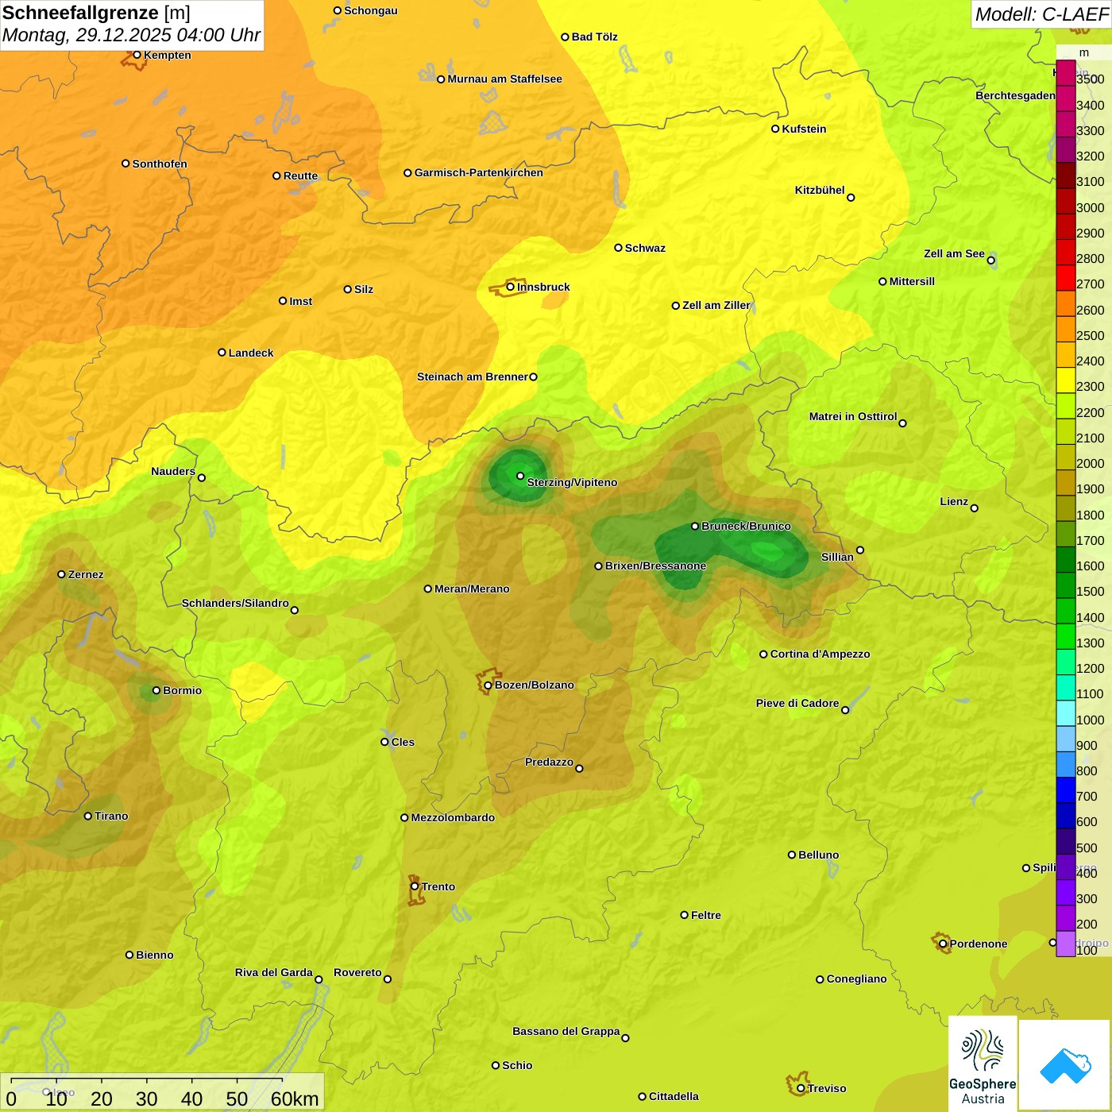The height and width of the screenshot is (1112, 1112).
Task: Click the 'Bad Tölz' label
Action: click(595, 37)
